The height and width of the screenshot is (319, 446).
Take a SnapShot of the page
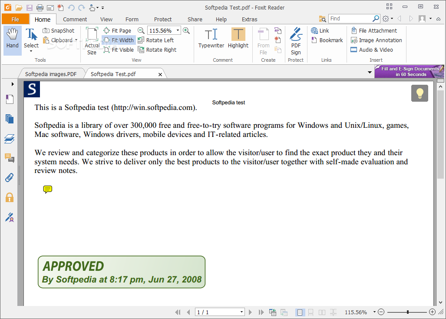tap(58, 31)
